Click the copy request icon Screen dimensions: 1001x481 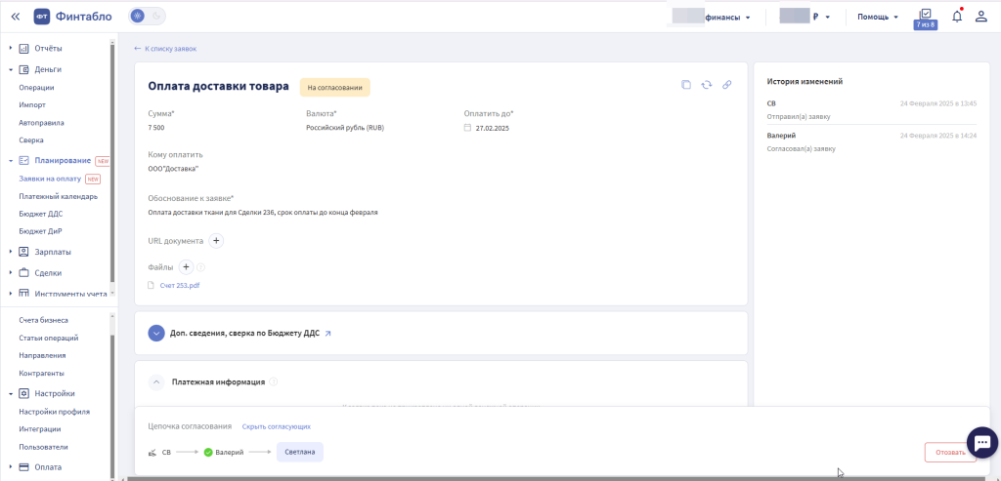[x=686, y=85]
